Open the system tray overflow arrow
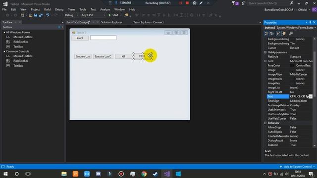This screenshot has height=178, width=317. tap(264, 174)
